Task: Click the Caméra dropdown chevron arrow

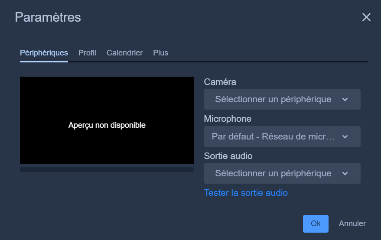Action: point(345,99)
